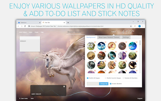Pick the seated blonde woman wallpaper
The height and width of the screenshot is (101, 161).
coord(112,65)
